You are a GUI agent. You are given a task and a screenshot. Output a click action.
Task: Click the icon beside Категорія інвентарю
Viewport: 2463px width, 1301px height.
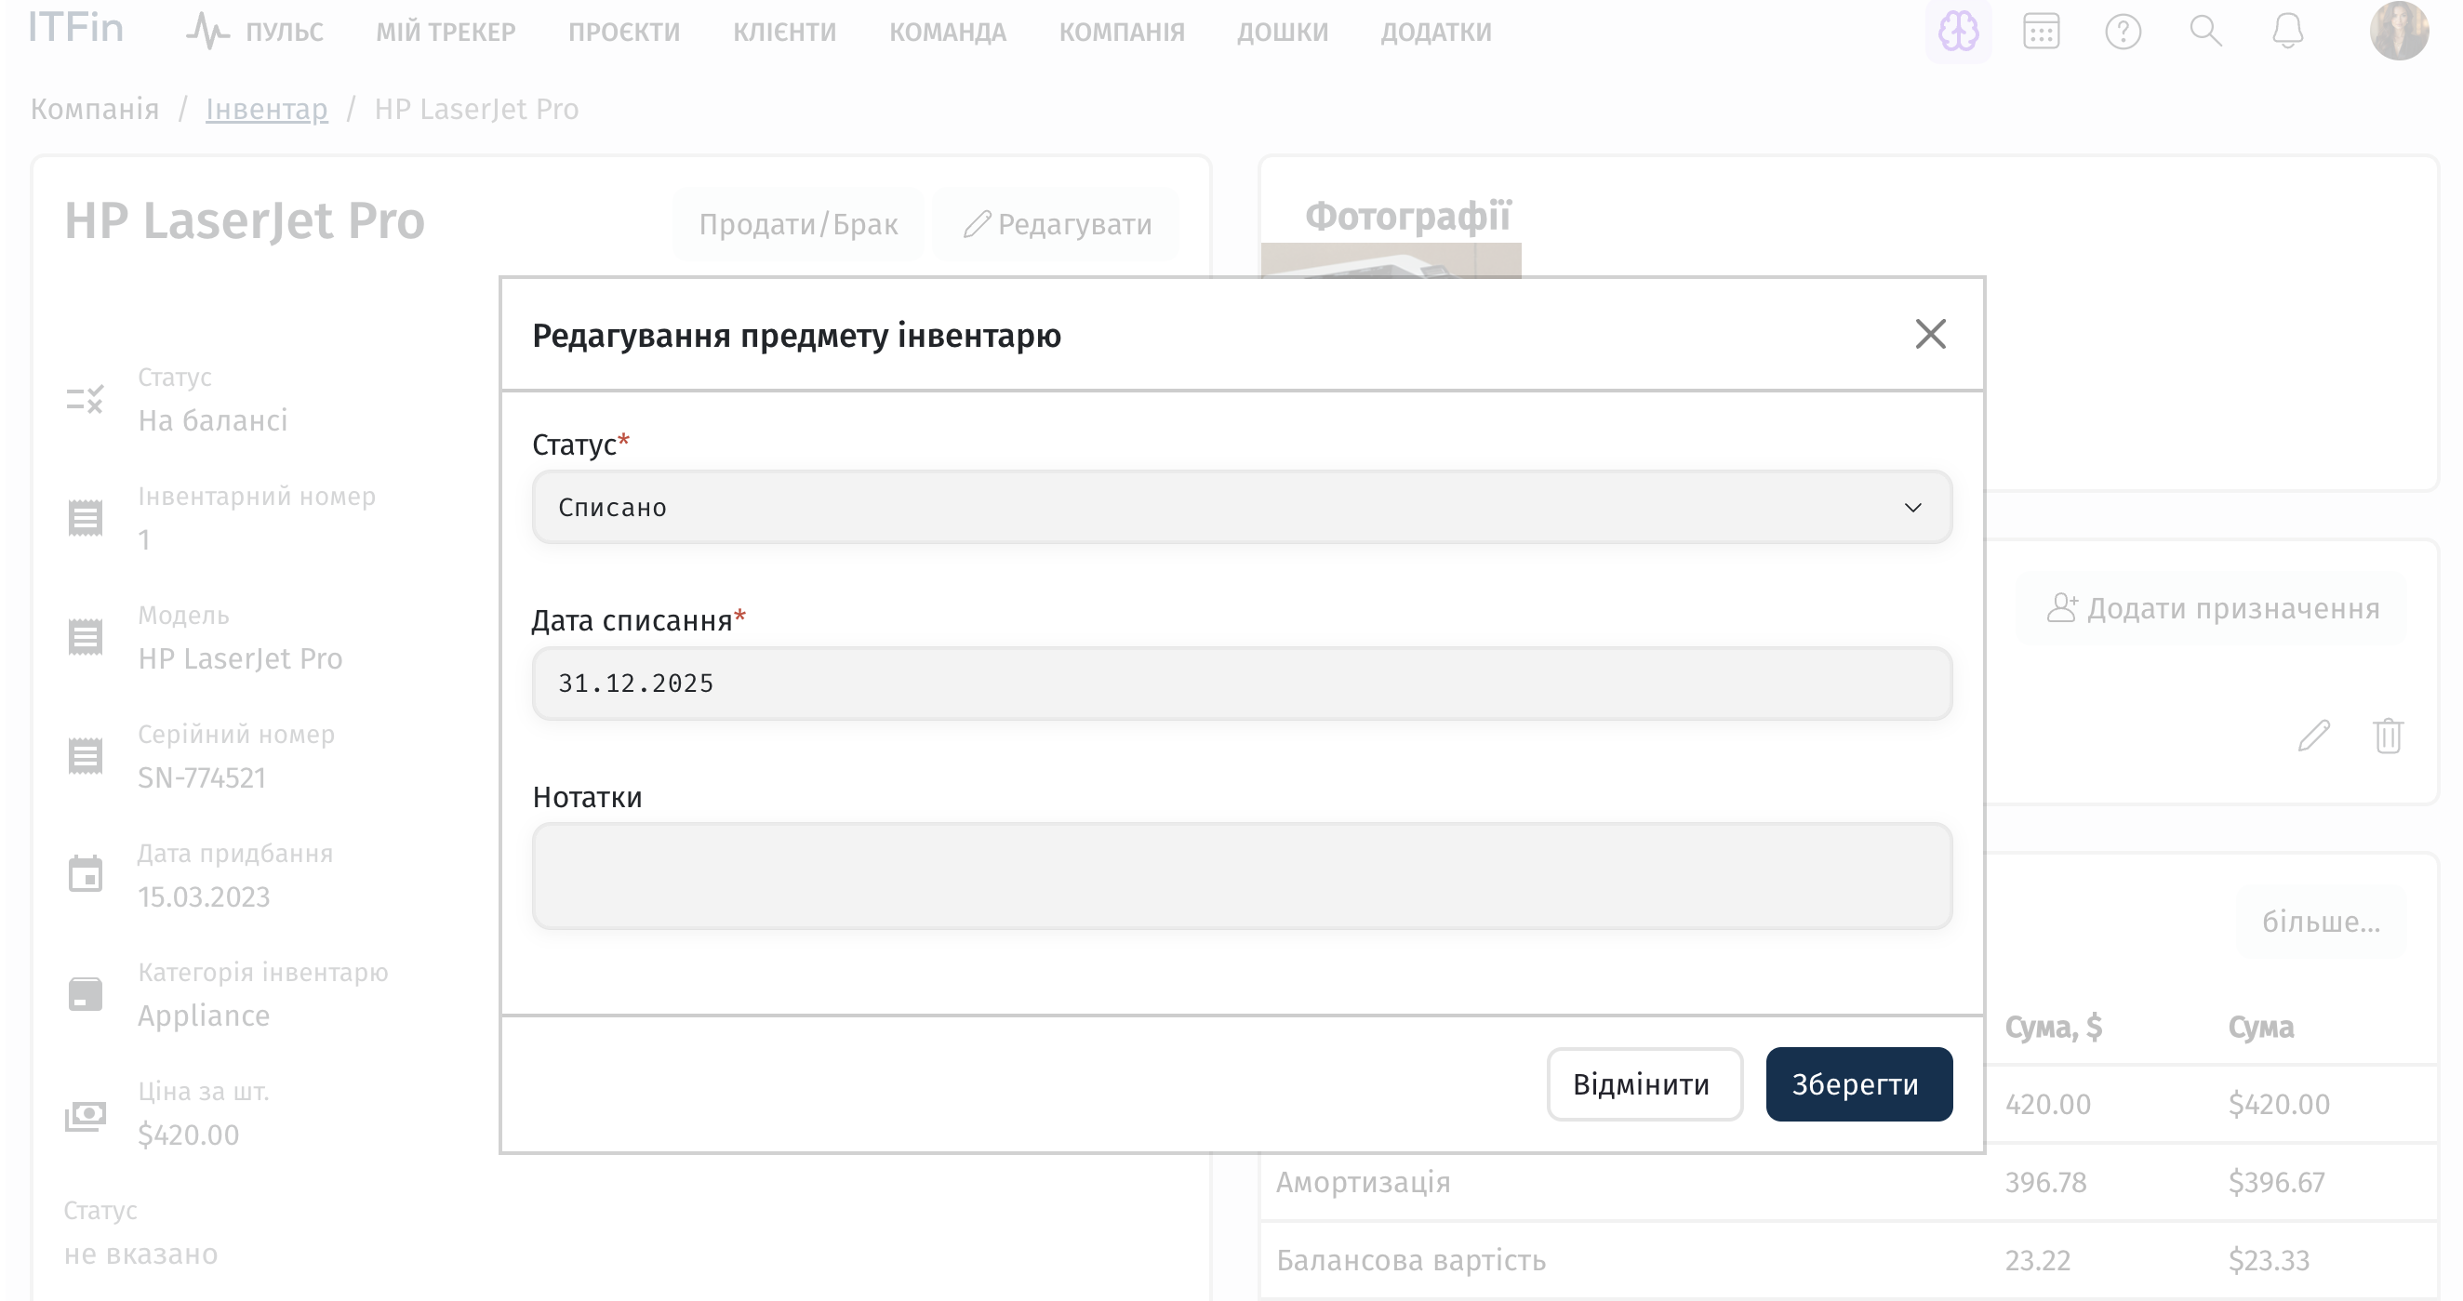click(x=85, y=994)
